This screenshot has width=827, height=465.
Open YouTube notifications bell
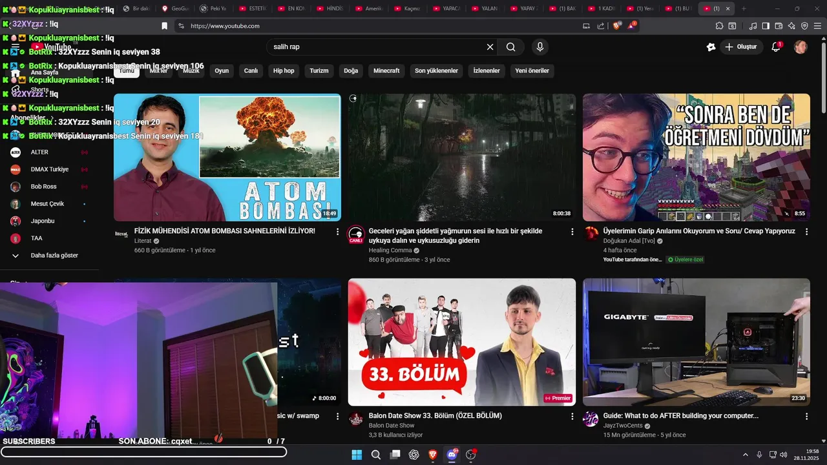(x=776, y=46)
